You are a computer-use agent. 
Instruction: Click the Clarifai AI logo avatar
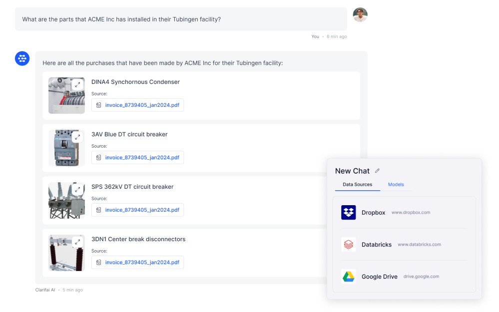pyautogui.click(x=22, y=58)
